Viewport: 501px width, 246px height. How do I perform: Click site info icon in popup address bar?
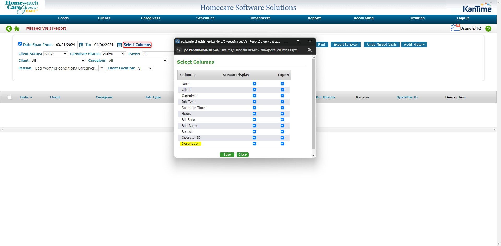[179, 50]
